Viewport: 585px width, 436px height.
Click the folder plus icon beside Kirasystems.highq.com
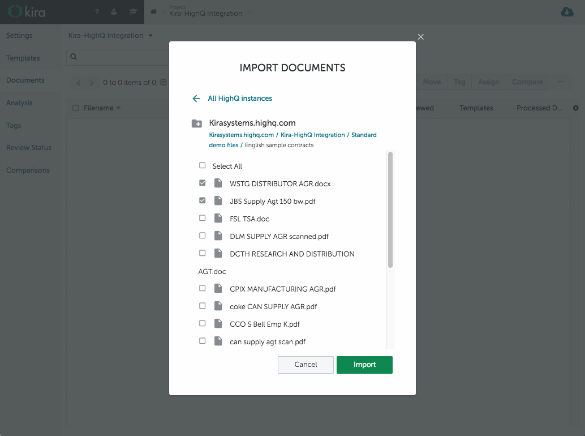click(197, 123)
